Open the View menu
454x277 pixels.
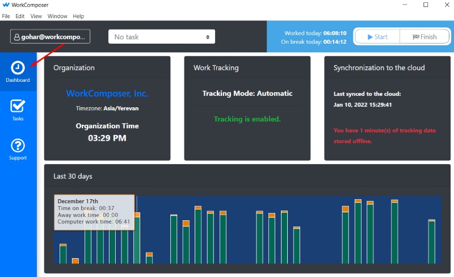(x=36, y=16)
